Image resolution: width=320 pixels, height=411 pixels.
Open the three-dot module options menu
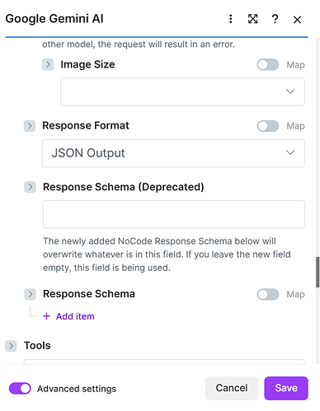coord(231,19)
